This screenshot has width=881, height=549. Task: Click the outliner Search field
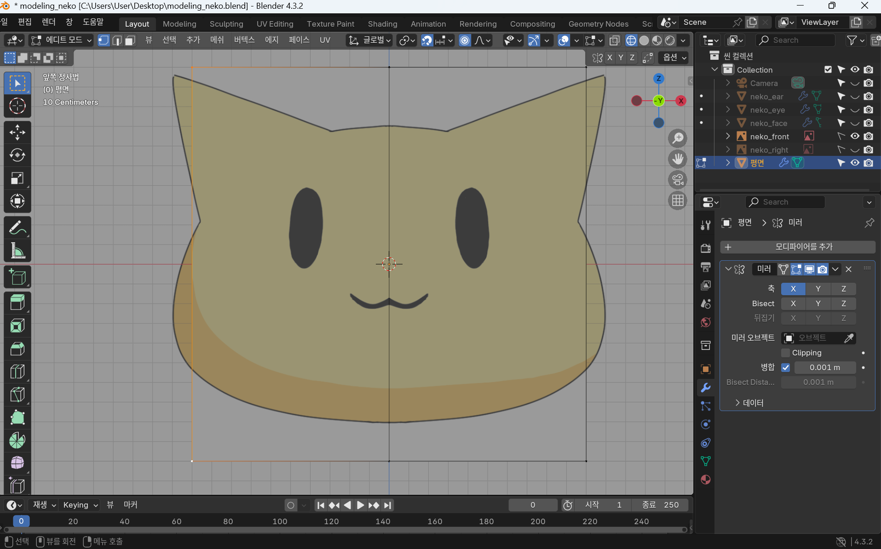(x=795, y=40)
